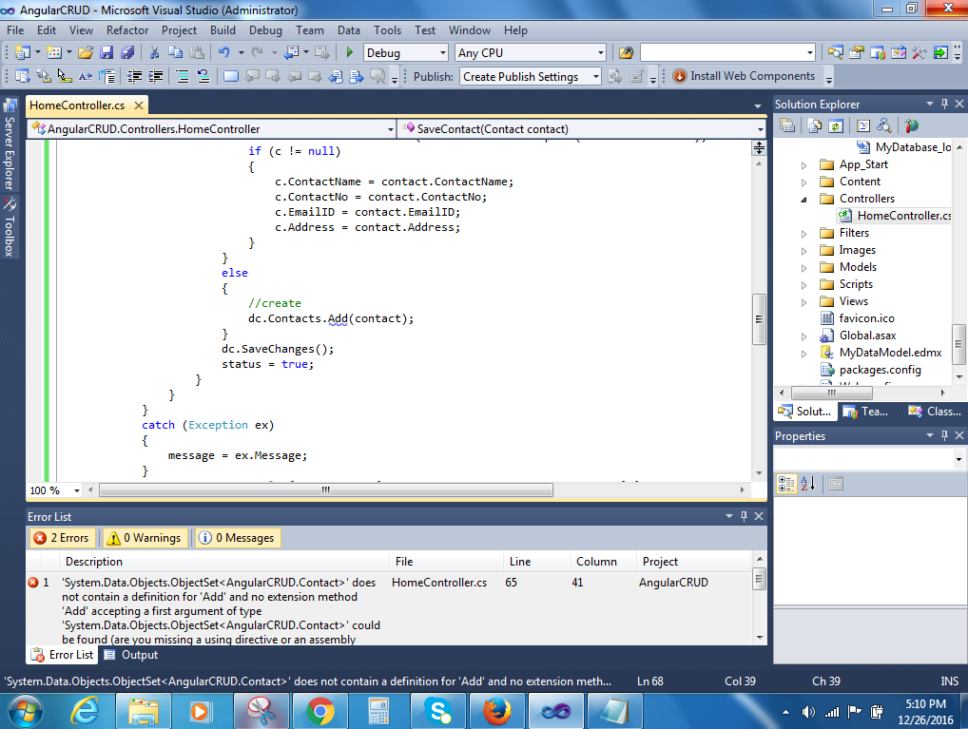Click the Copy toolbar icon

[175, 52]
